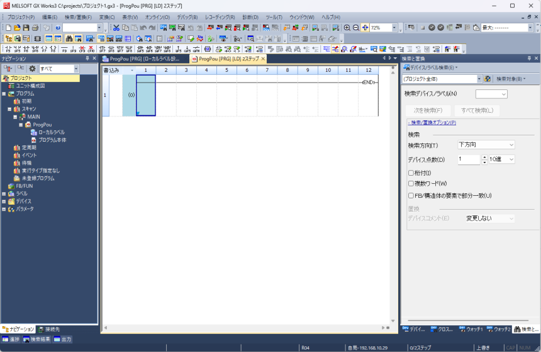Toggle the 複数ワード checkbox
This screenshot has height=352, width=541.
[411, 183]
